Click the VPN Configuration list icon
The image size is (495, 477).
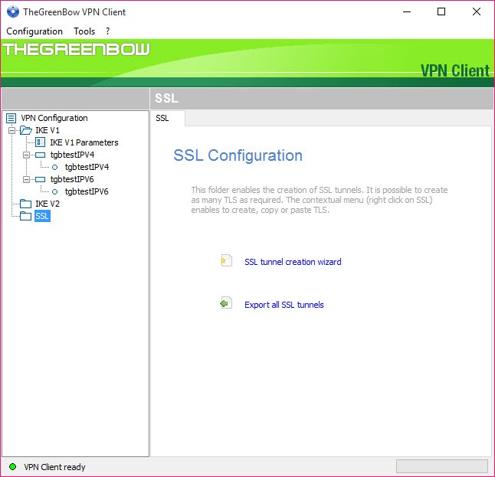click(x=11, y=119)
